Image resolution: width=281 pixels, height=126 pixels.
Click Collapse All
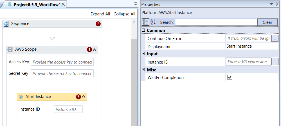(x=124, y=14)
